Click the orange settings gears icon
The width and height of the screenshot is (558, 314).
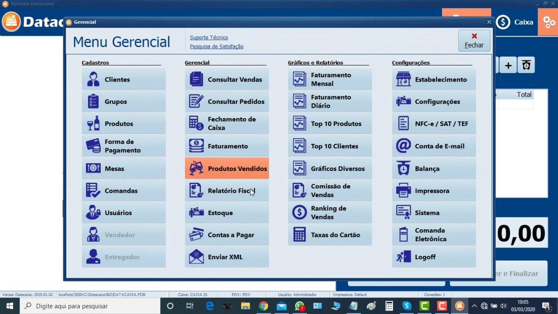[x=548, y=22]
